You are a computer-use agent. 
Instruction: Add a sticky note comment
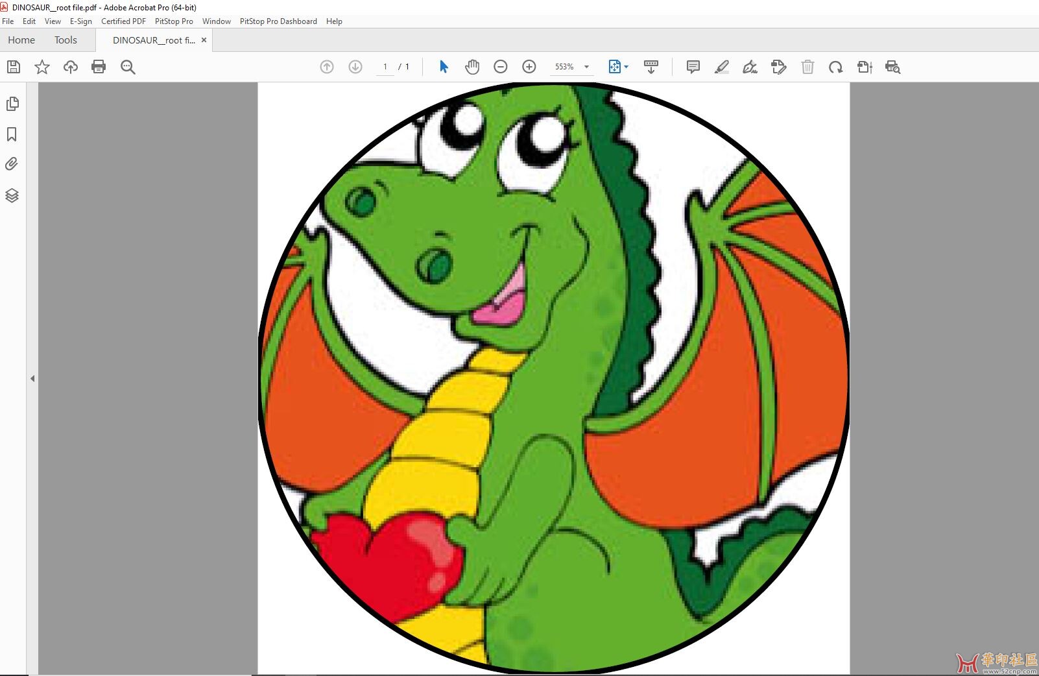pos(693,67)
